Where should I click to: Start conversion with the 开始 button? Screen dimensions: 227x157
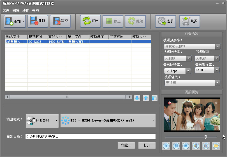91,21
